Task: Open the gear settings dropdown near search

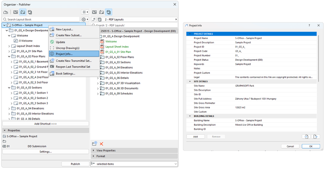Action: 85,19
